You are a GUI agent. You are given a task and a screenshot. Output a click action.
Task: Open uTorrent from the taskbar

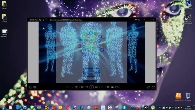tap(153, 108)
